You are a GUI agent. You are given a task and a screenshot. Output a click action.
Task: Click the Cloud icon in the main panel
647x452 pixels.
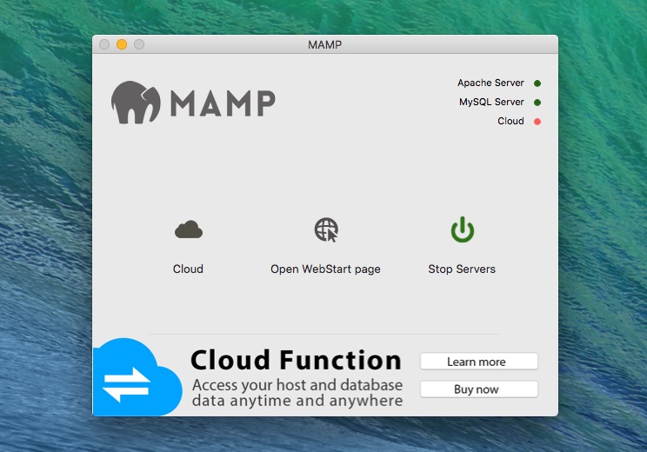point(189,229)
